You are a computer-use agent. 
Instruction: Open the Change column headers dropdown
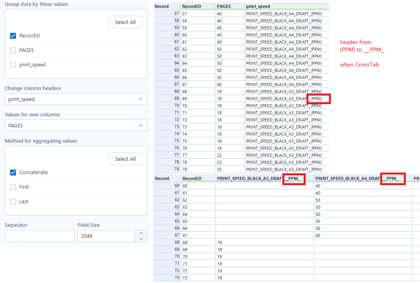(75, 99)
